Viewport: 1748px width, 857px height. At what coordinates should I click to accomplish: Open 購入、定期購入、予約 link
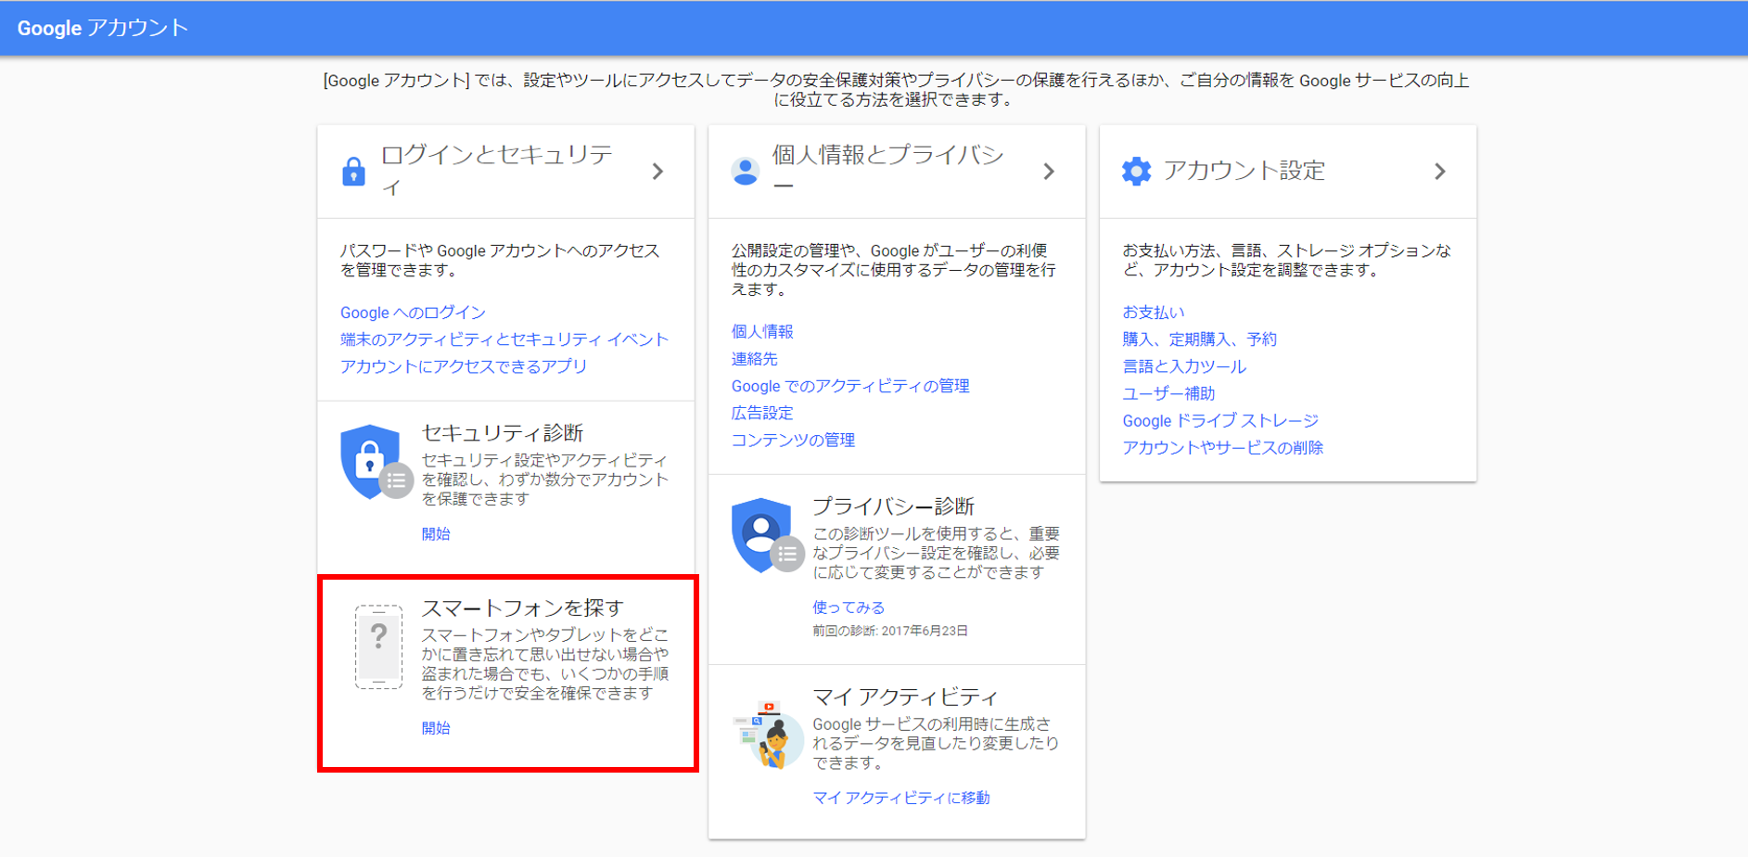pos(1200,339)
